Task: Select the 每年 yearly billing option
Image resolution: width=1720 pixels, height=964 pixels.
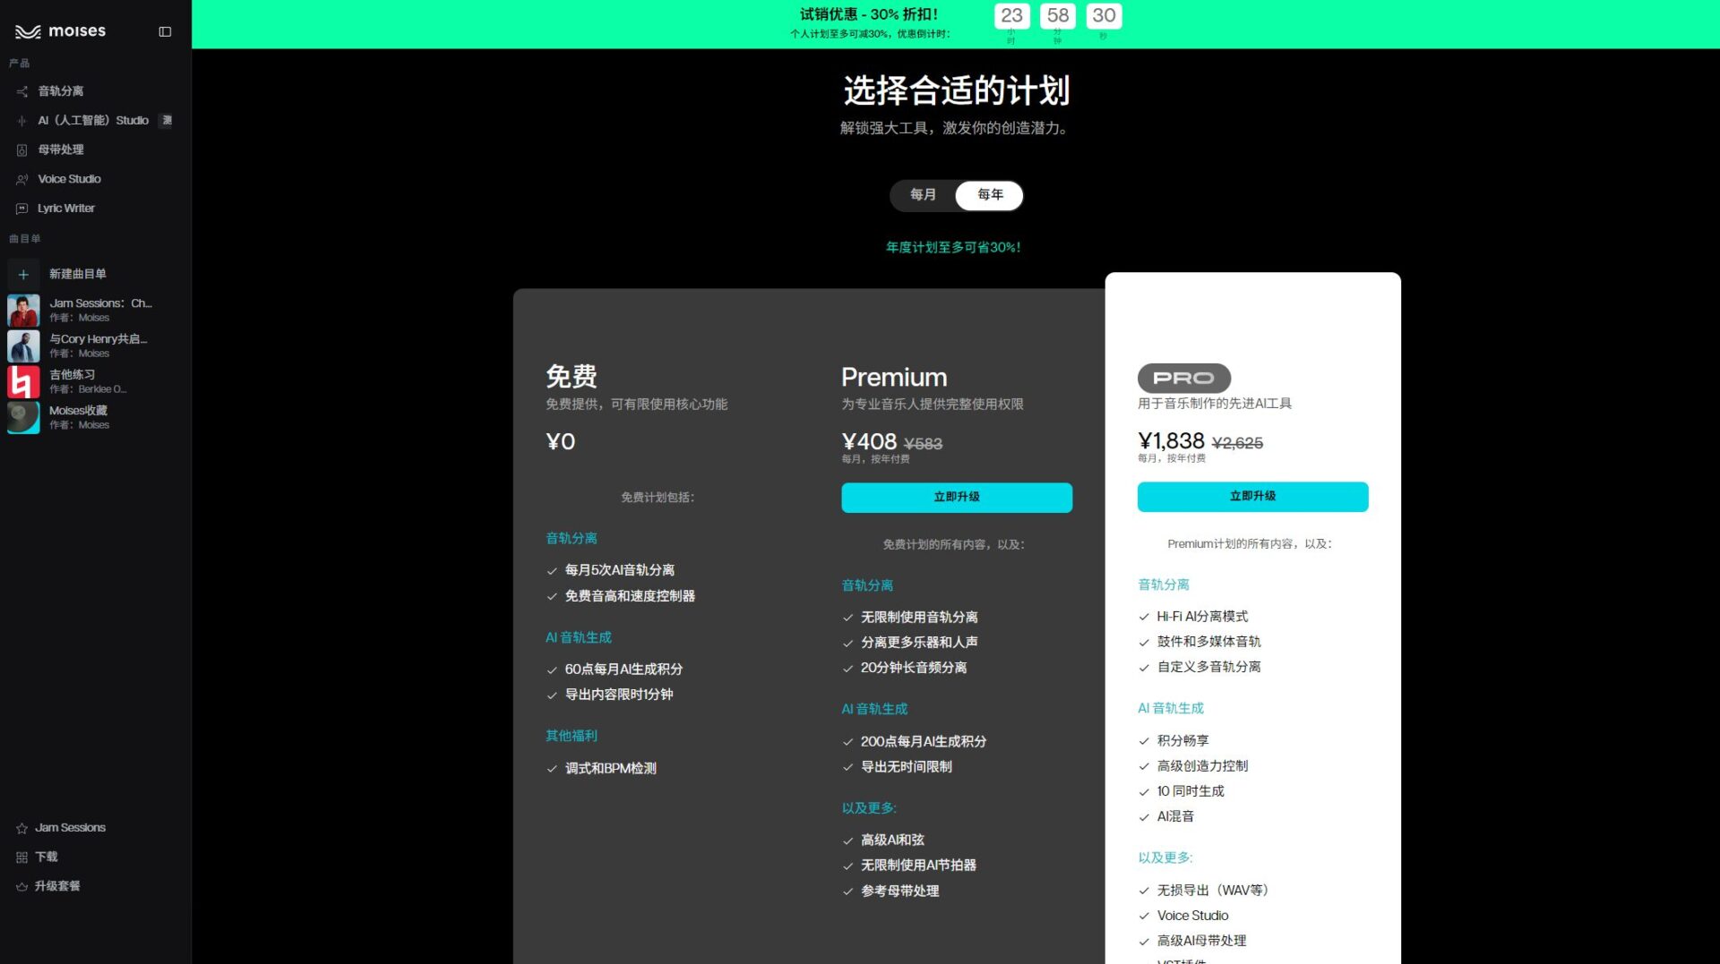Action: coord(989,195)
